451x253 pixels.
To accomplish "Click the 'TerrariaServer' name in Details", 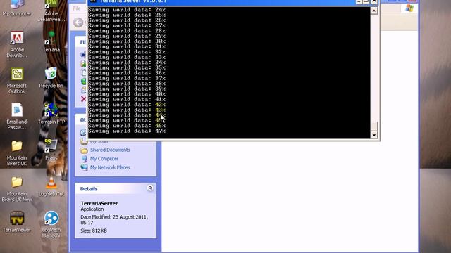I will click(x=99, y=203).
